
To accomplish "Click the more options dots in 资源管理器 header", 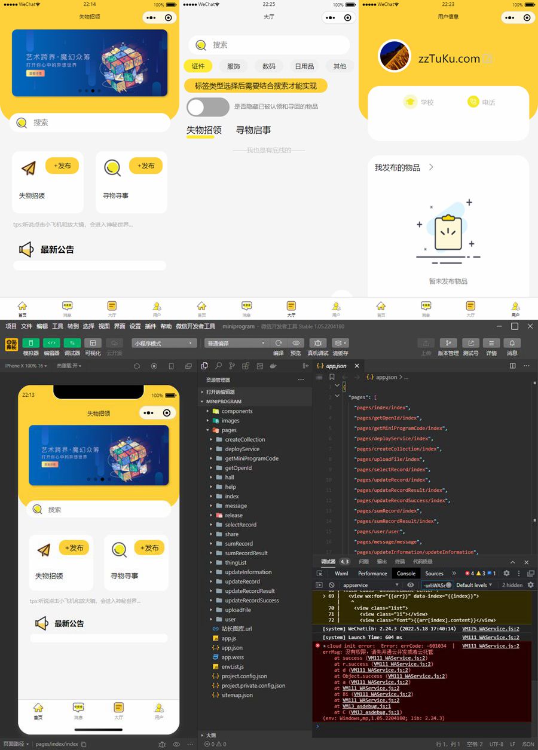I will [x=301, y=379].
